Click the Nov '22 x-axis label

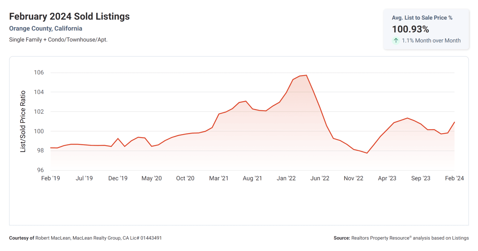353,178
